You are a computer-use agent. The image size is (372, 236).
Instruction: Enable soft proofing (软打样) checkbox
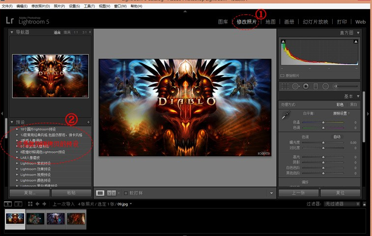126,193
